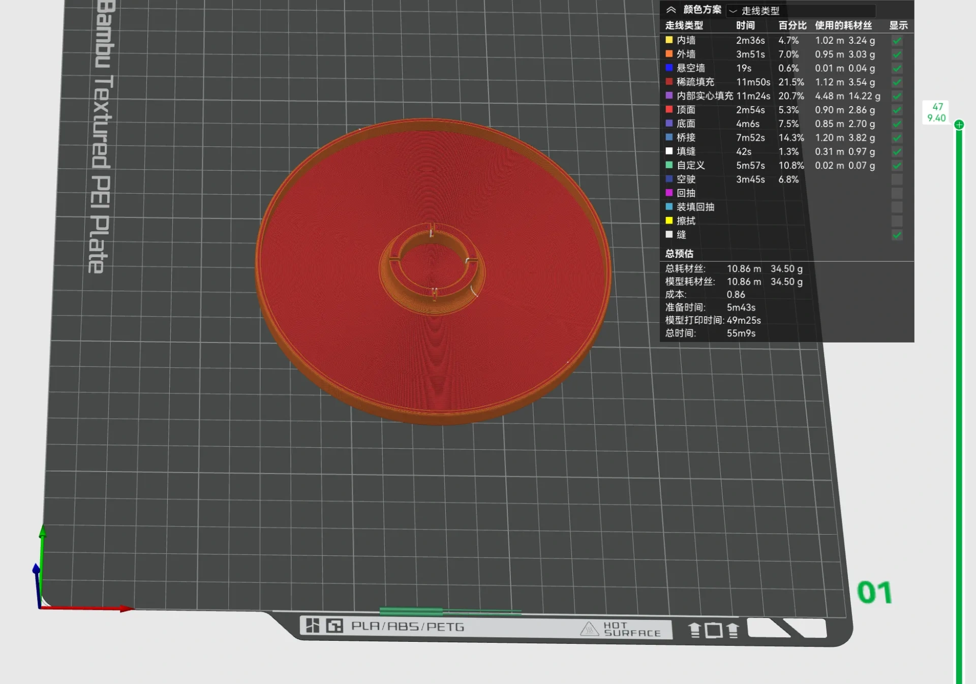Screen dimensions: 976x684
Task: Click the green layer slider top handle
Action: click(x=959, y=125)
